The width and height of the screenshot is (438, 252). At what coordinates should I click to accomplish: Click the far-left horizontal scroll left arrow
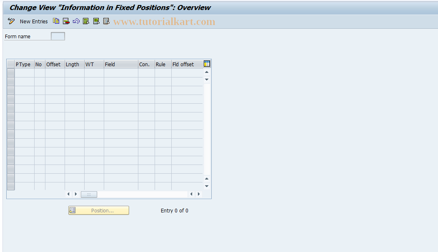(68, 194)
